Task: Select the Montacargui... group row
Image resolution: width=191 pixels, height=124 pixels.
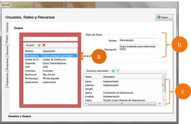Action: (51, 78)
